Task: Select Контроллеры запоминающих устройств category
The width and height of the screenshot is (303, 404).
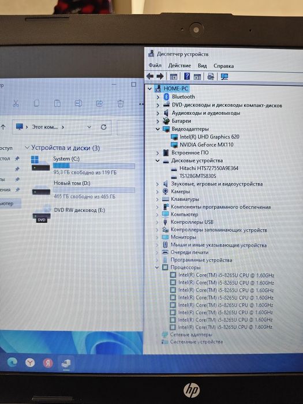Action: [x=219, y=230]
